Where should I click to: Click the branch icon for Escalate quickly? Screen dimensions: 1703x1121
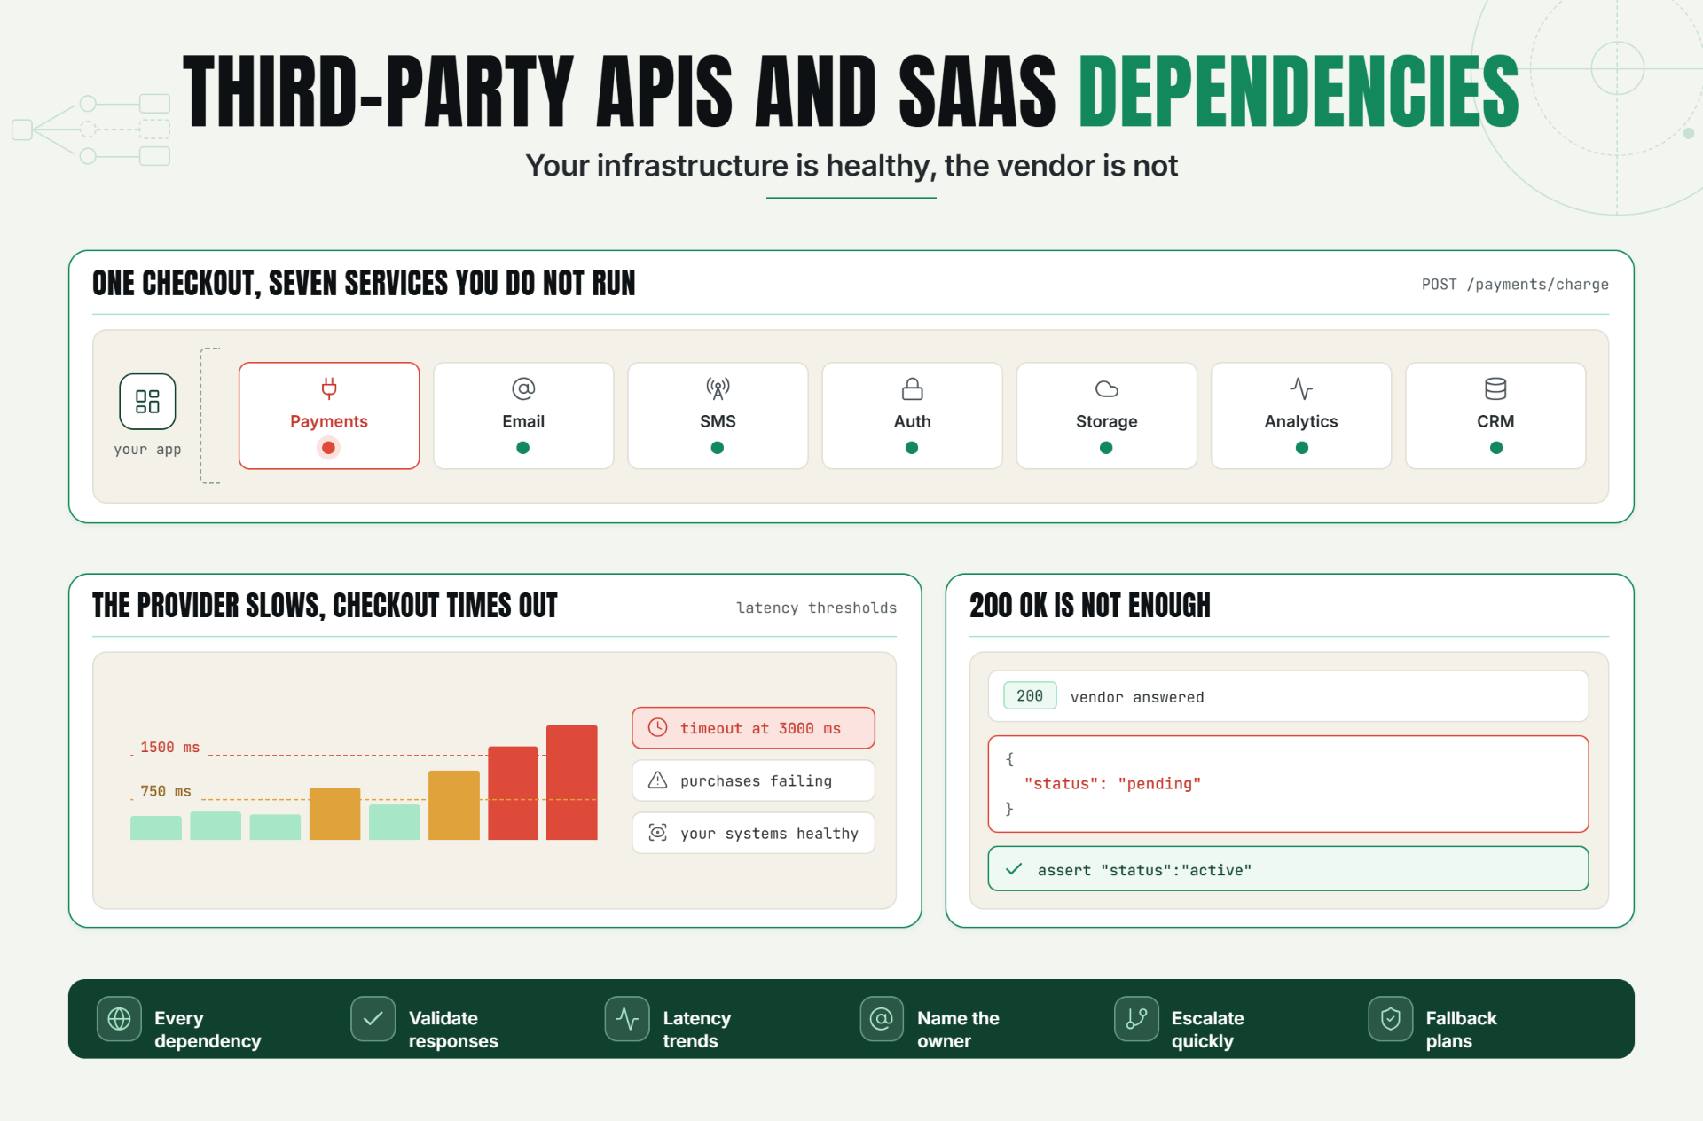coord(1136,1019)
